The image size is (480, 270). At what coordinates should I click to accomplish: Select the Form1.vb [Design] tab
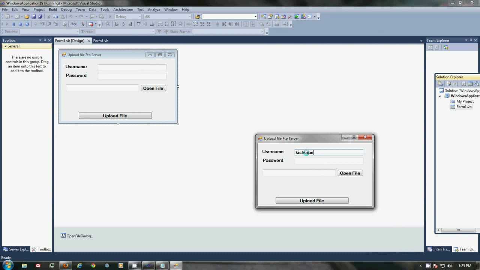[x=70, y=40]
